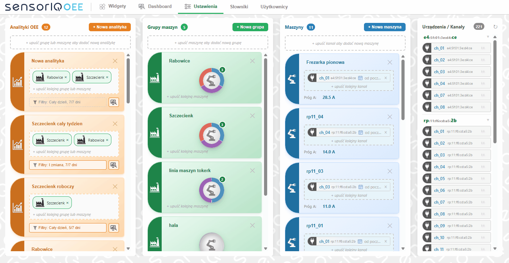Remove Szczecienk tag from Nowa analityka
Image resolution: width=509 pixels, height=263 pixels.
(x=107, y=77)
